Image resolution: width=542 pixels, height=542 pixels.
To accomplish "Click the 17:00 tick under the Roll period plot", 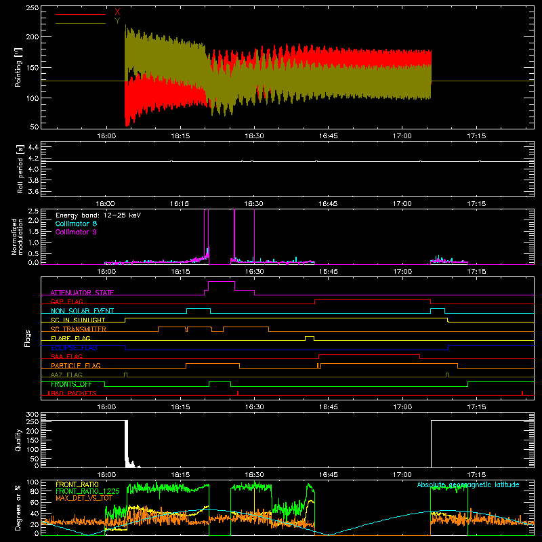I will 402,204.
